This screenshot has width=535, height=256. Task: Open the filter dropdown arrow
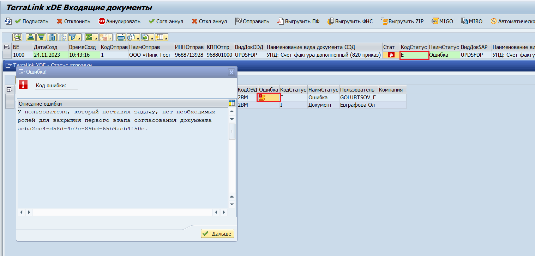pyautogui.click(x=79, y=37)
